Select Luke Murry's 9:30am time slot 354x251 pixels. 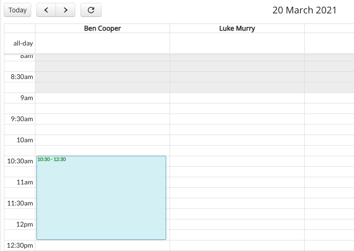pos(237,119)
